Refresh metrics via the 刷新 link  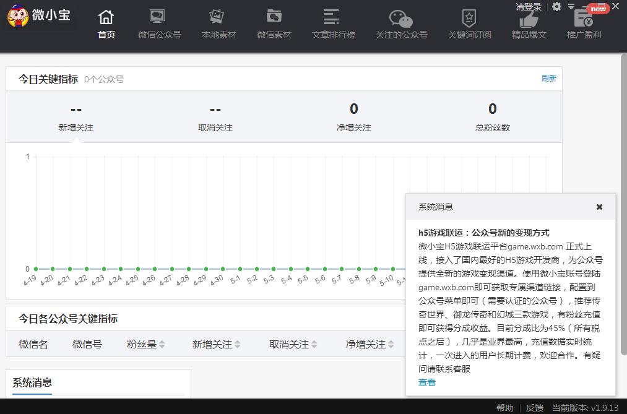[x=548, y=79]
